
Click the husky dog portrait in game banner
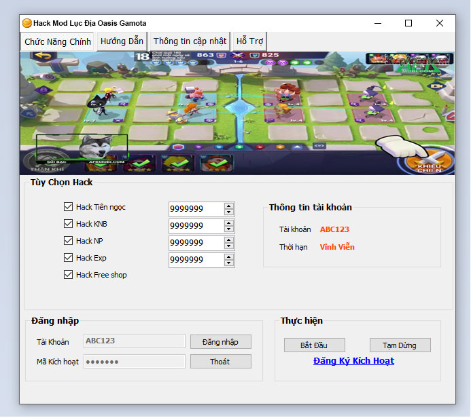(x=96, y=147)
